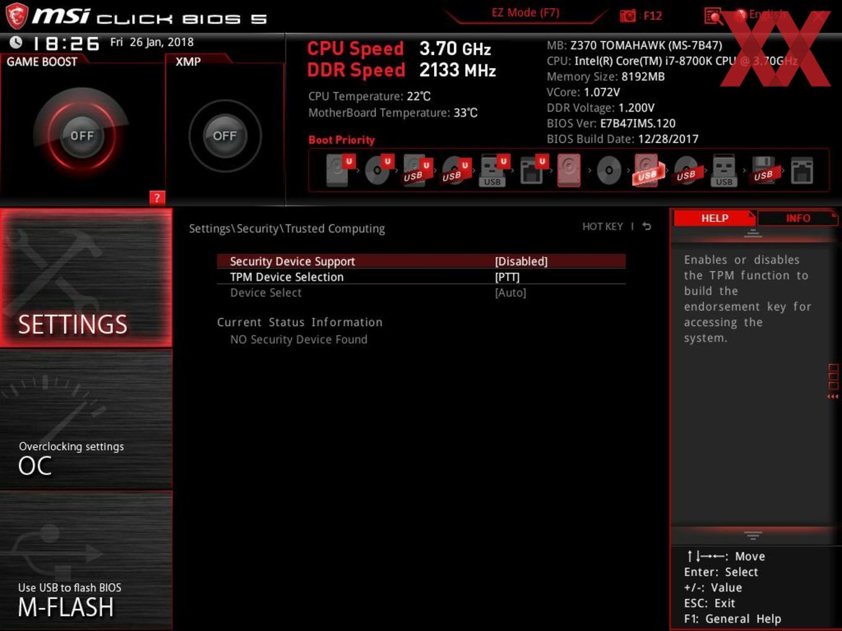Open M-FLASH to flash BIOS
Screen dimensions: 842x631
(x=86, y=560)
